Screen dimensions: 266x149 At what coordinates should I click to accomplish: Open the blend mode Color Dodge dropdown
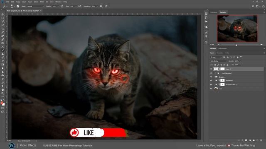point(219,61)
